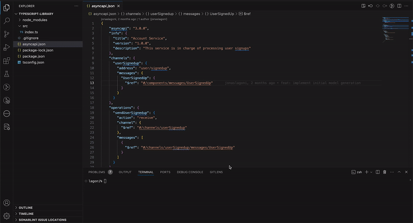Open the Search view in activity bar

tap(7, 21)
